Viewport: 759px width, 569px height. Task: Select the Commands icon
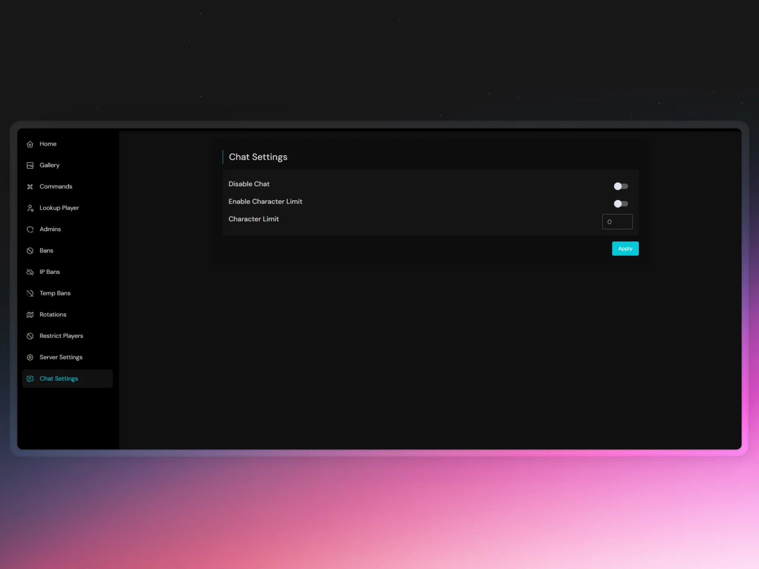tap(30, 187)
